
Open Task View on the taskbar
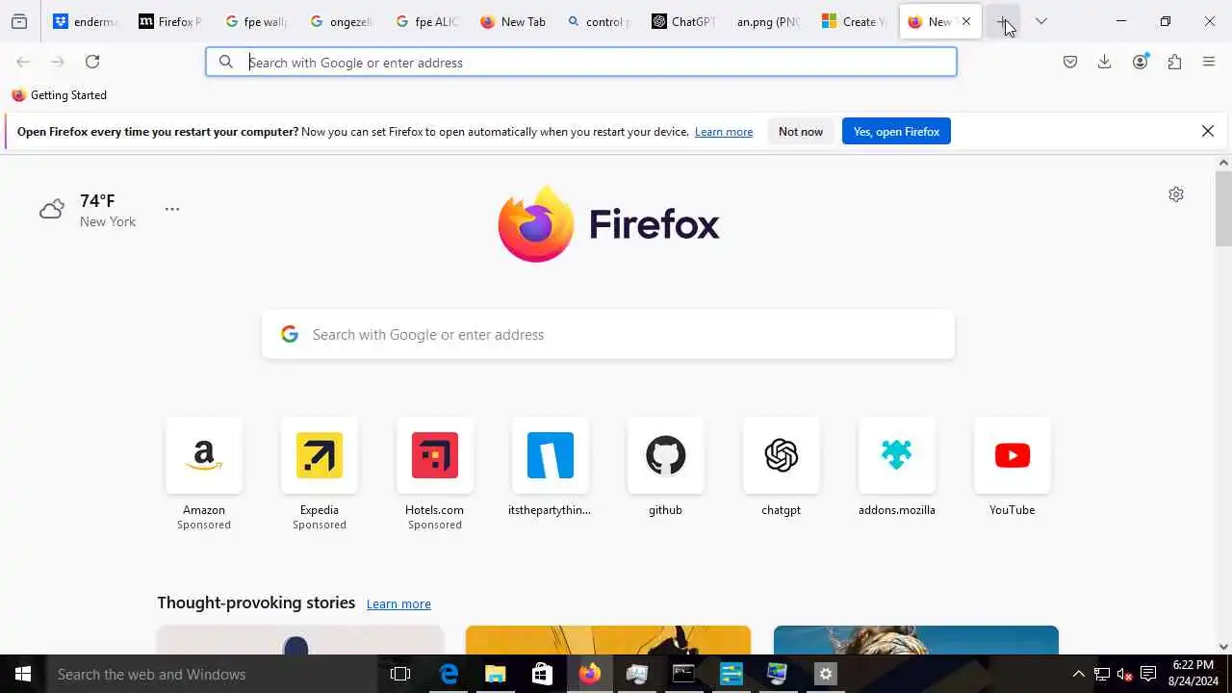(x=400, y=674)
